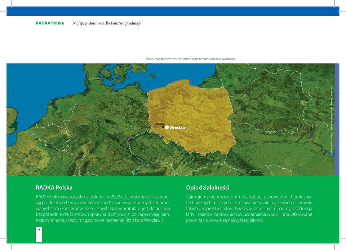Click the paragraph starting 'Zajmujemy się importem'

[249, 208]
